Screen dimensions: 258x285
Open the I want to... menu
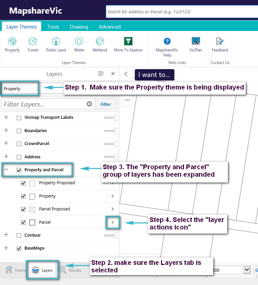154,75
